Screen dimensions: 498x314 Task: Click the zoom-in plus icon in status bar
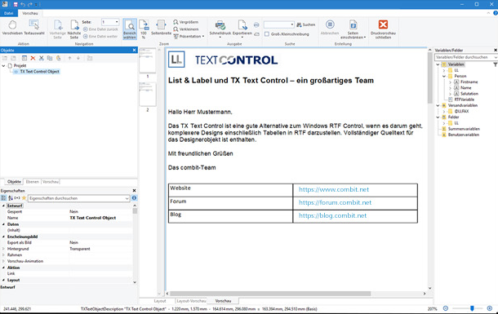click(x=489, y=308)
